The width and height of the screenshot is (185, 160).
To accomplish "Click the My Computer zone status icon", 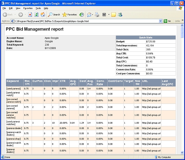I will (x=156, y=157).
